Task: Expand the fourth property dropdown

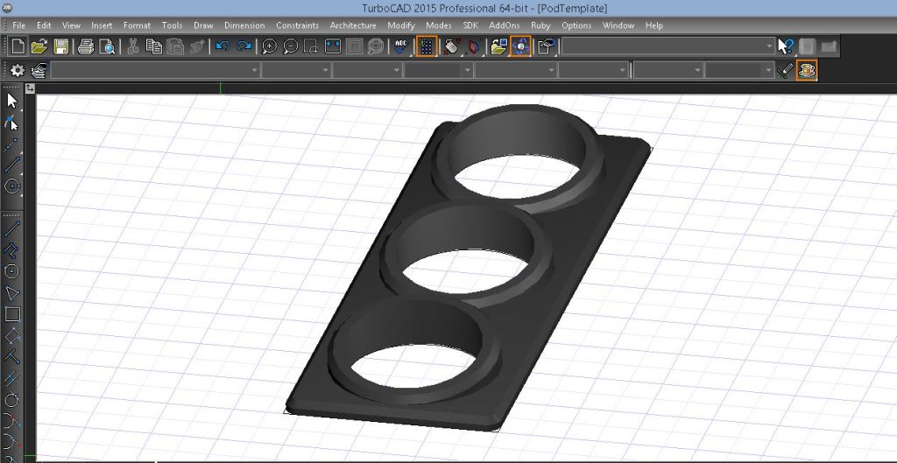Action: 438,70
